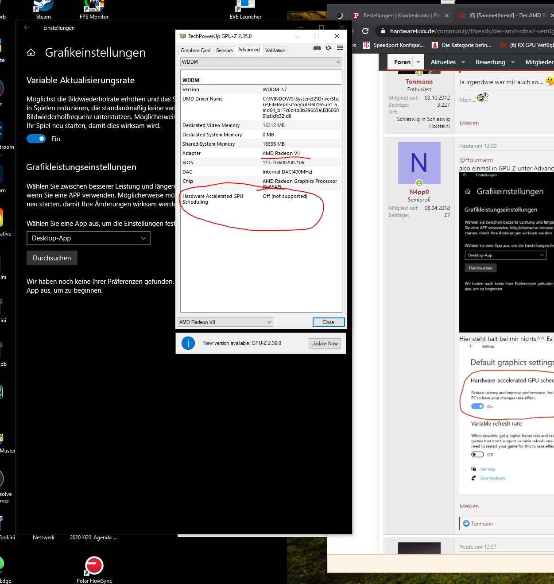Launch EVE Launcher desktop shortcut
This screenshot has height=584, width=554.
pyautogui.click(x=245, y=9)
